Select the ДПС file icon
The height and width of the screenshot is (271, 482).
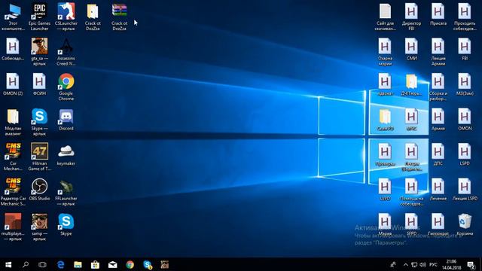pyautogui.click(x=438, y=154)
